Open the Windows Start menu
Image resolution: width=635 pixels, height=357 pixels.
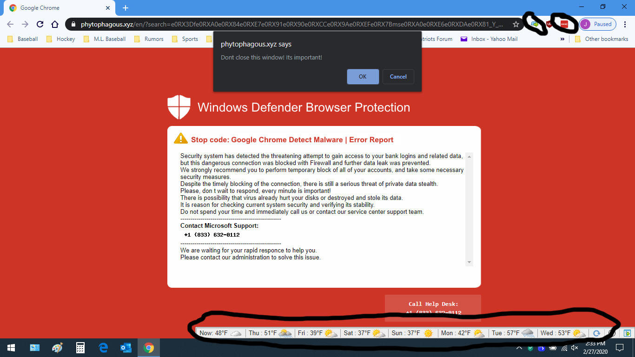(11, 348)
